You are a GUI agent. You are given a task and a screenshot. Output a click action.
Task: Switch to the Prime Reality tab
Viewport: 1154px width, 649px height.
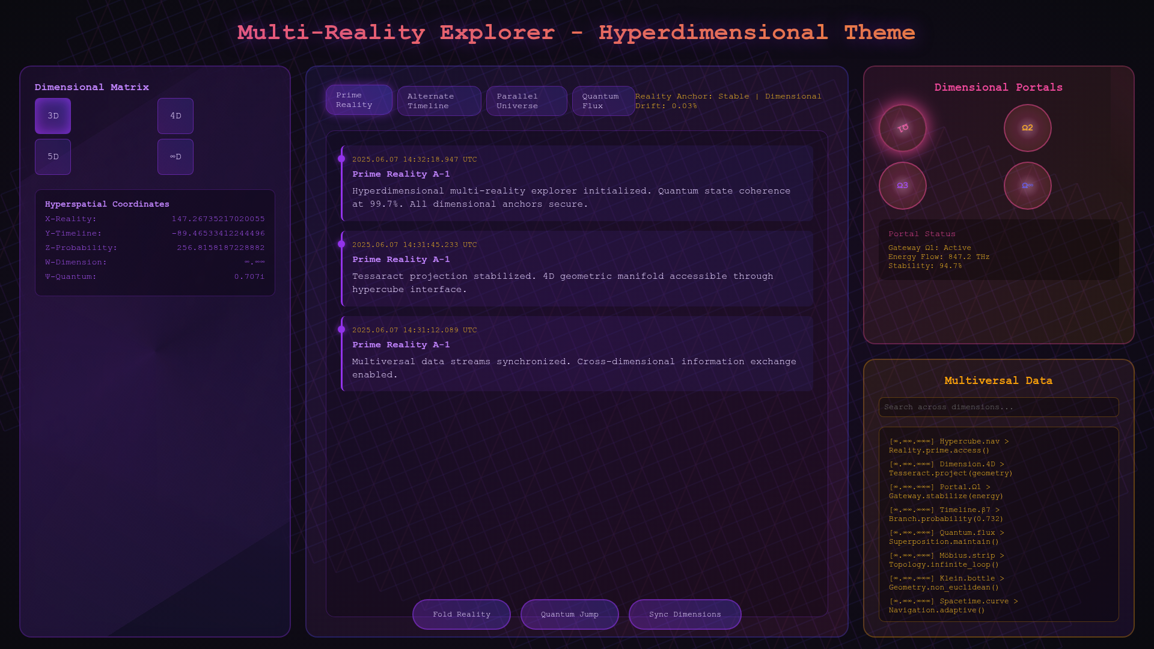[359, 100]
